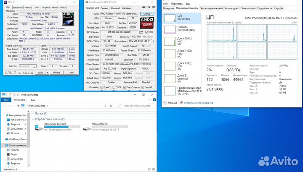Toggle the UEFI checkbox in GPU-Z
303x172 pixels.
coord(146,32)
